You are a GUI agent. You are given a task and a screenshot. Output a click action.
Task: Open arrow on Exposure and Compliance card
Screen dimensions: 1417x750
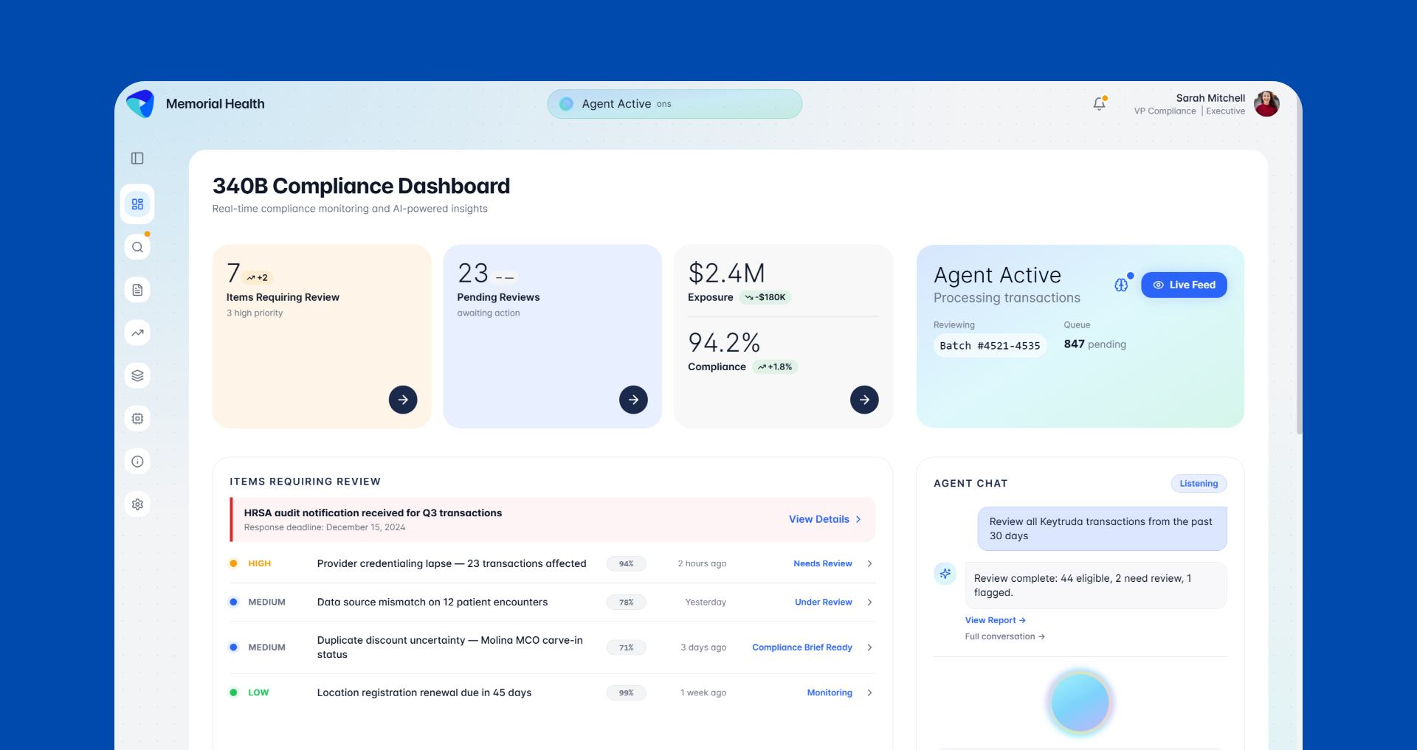pyautogui.click(x=864, y=400)
